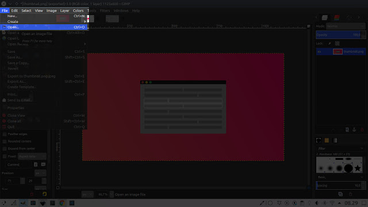Choose New... in the File menu
368x207 pixels.
coord(44,16)
